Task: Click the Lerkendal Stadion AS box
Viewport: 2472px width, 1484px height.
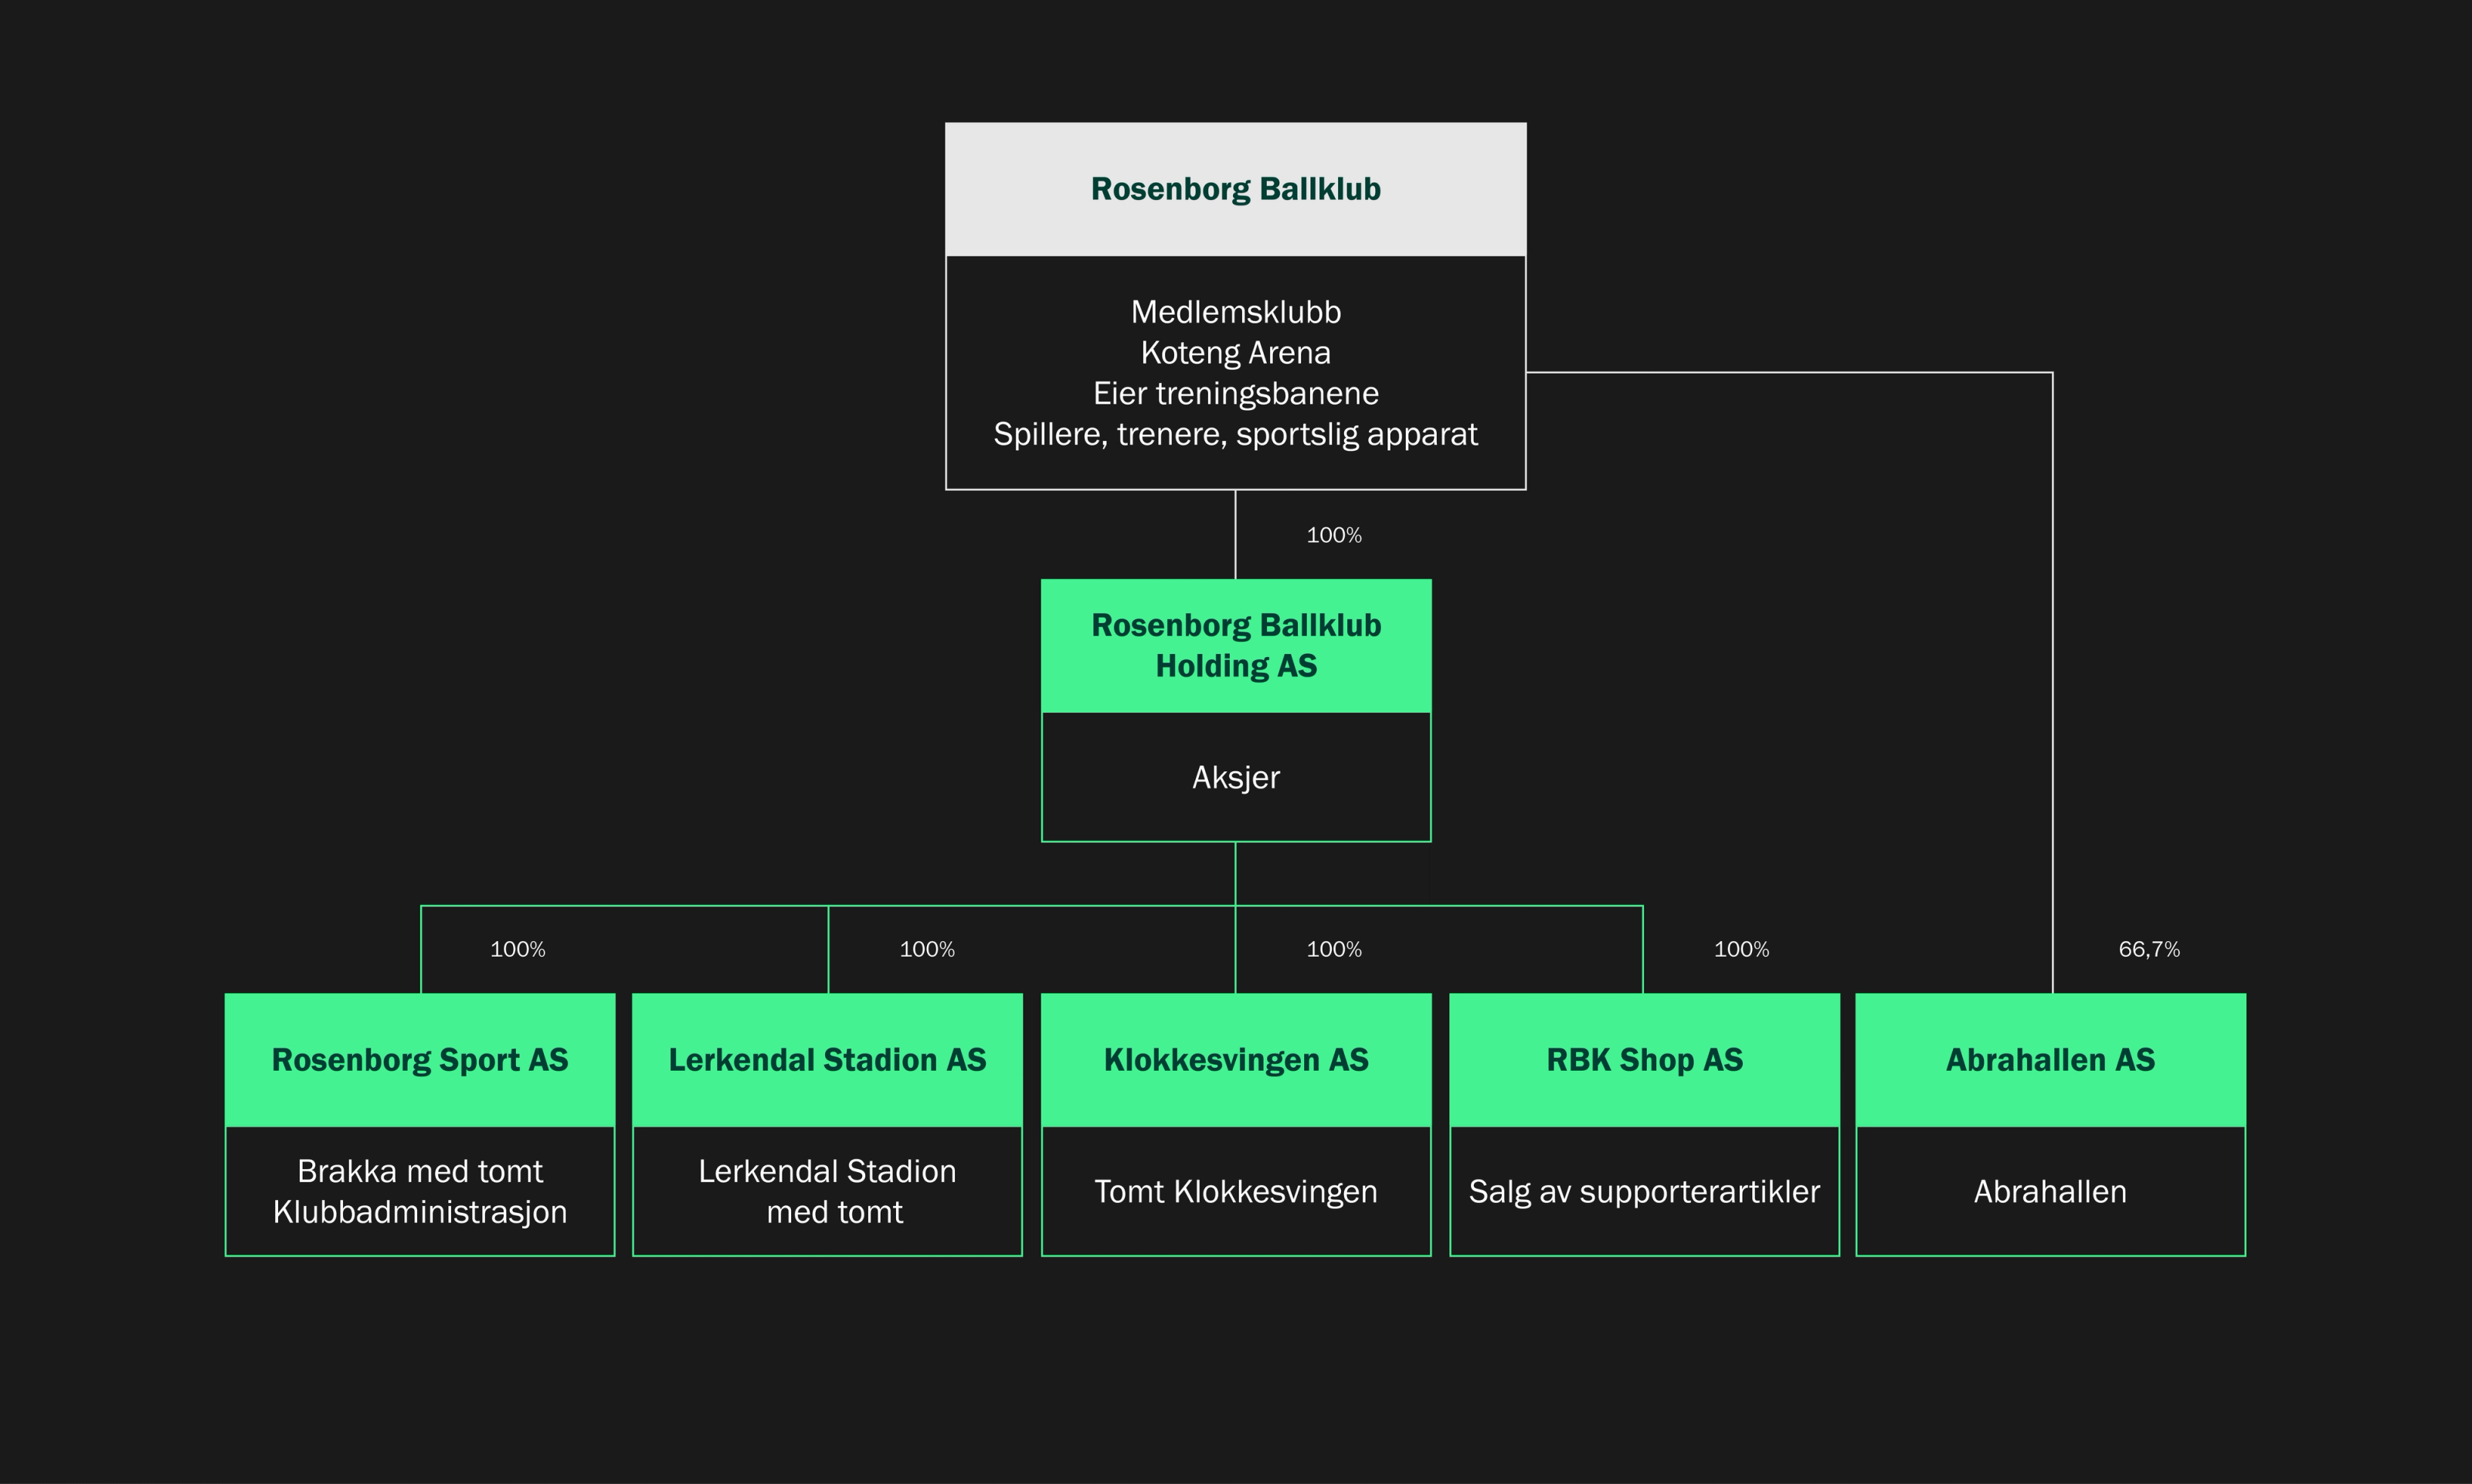Action: (827, 1059)
